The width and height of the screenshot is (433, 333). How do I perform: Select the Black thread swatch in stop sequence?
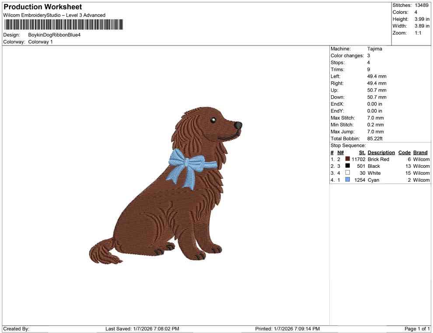(x=347, y=166)
